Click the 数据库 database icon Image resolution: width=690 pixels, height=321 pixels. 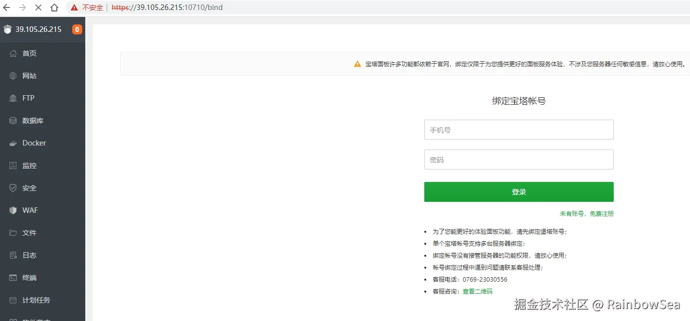click(13, 121)
